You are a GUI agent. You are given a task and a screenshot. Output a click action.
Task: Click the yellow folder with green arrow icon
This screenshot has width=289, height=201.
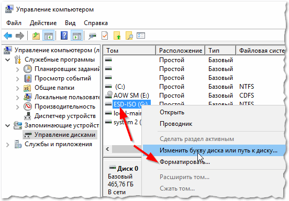pos(117,36)
